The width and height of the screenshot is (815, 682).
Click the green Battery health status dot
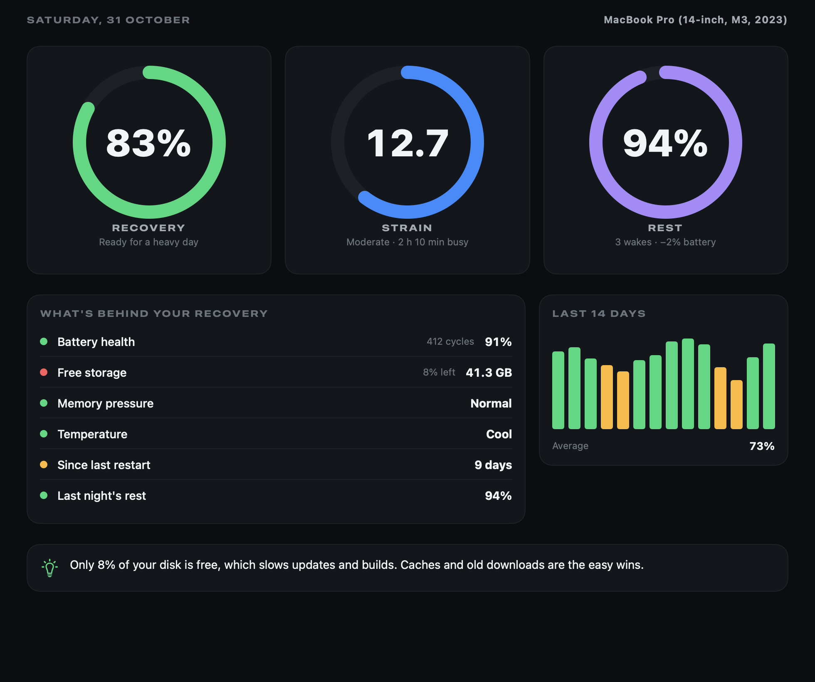[x=44, y=341]
